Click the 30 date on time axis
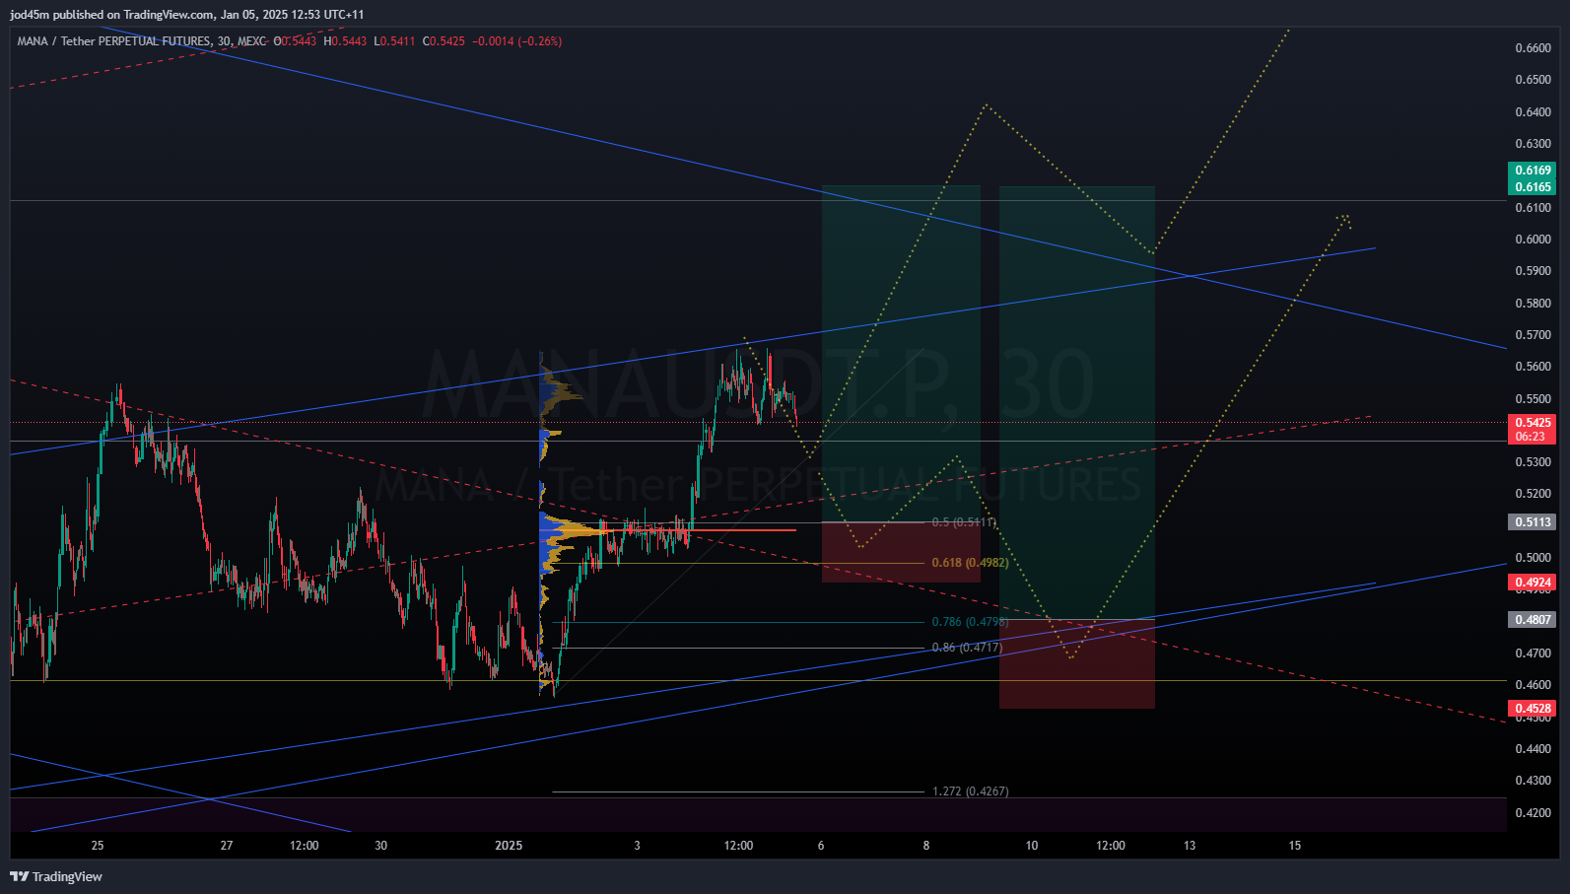 381,846
